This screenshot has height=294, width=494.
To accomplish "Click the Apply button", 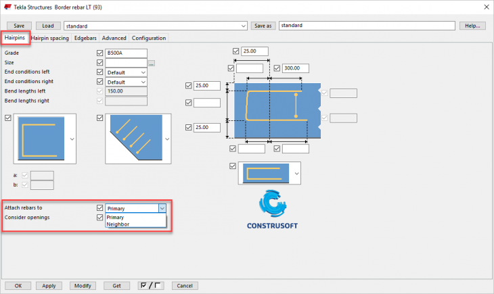I will point(49,285).
